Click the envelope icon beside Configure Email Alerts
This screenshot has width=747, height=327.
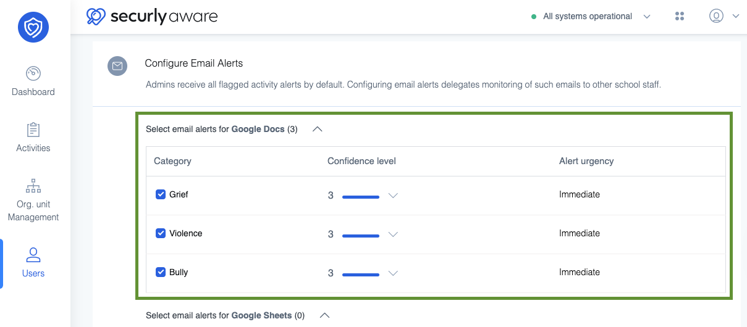[117, 66]
